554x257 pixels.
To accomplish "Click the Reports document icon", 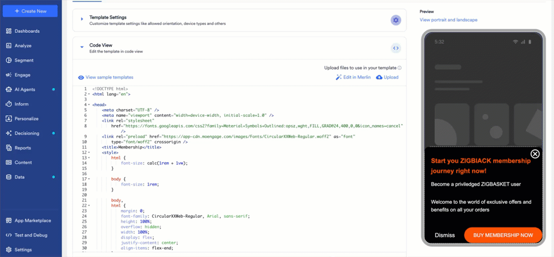I will [9, 148].
